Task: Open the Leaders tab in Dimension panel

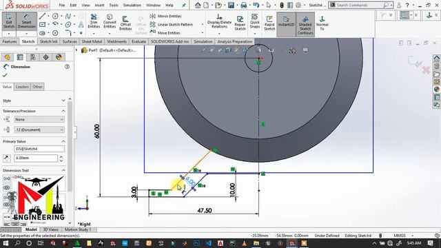Action: 22,87
